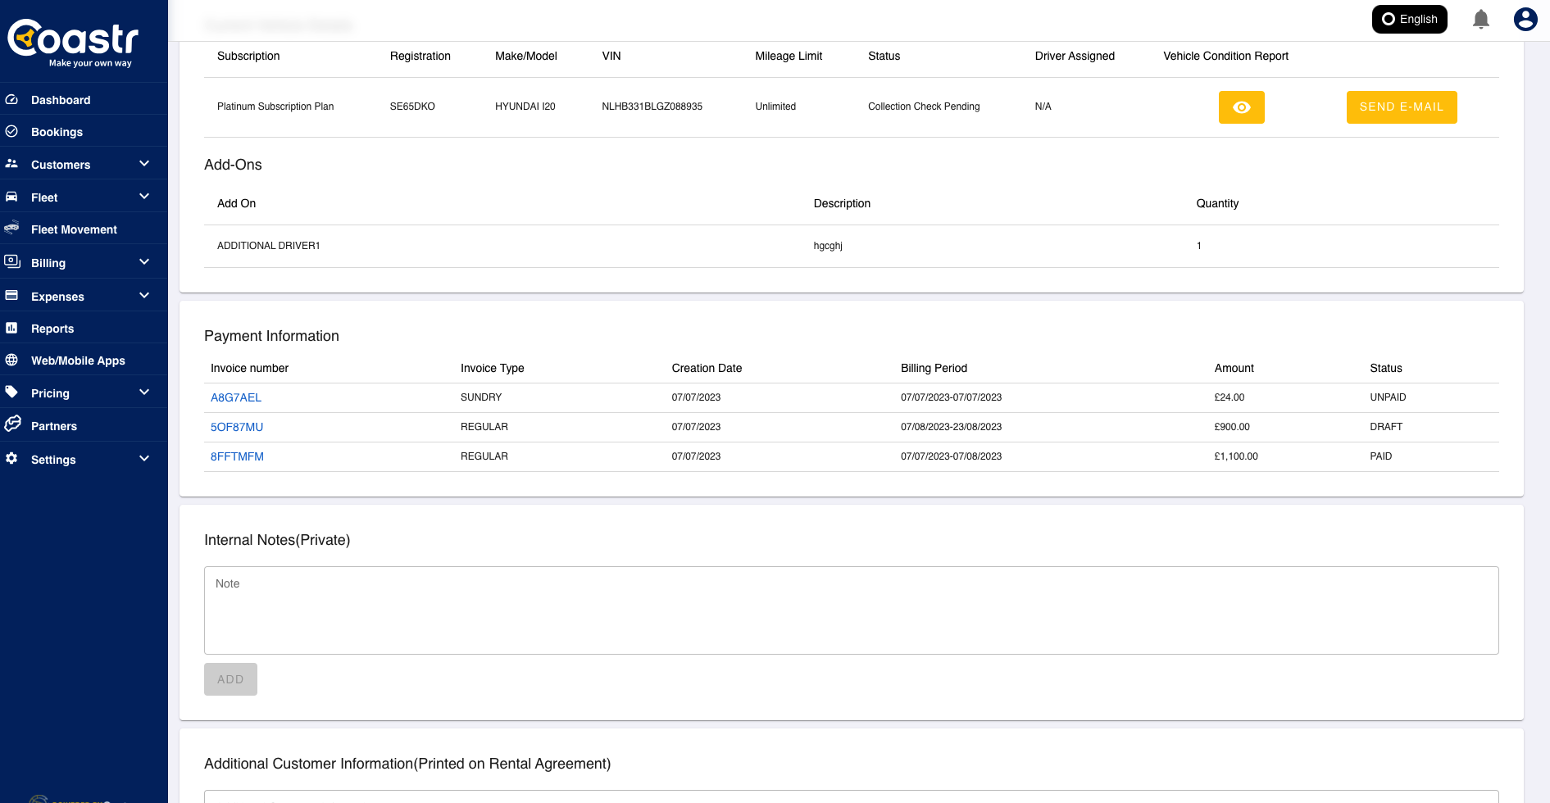Screen dimensions: 1550x803
Task: Expand the Billing section arrow
Action: click(144, 262)
